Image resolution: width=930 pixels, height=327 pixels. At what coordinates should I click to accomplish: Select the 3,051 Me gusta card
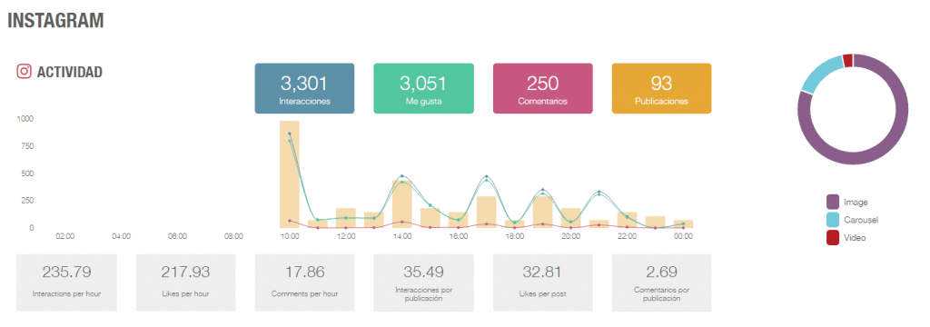coord(423,88)
